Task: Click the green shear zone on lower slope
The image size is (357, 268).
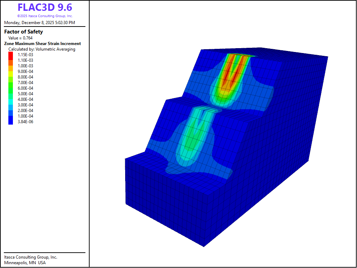Action: click(x=190, y=140)
